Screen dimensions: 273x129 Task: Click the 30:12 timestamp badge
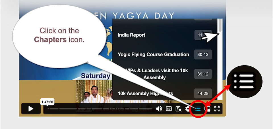click(203, 54)
